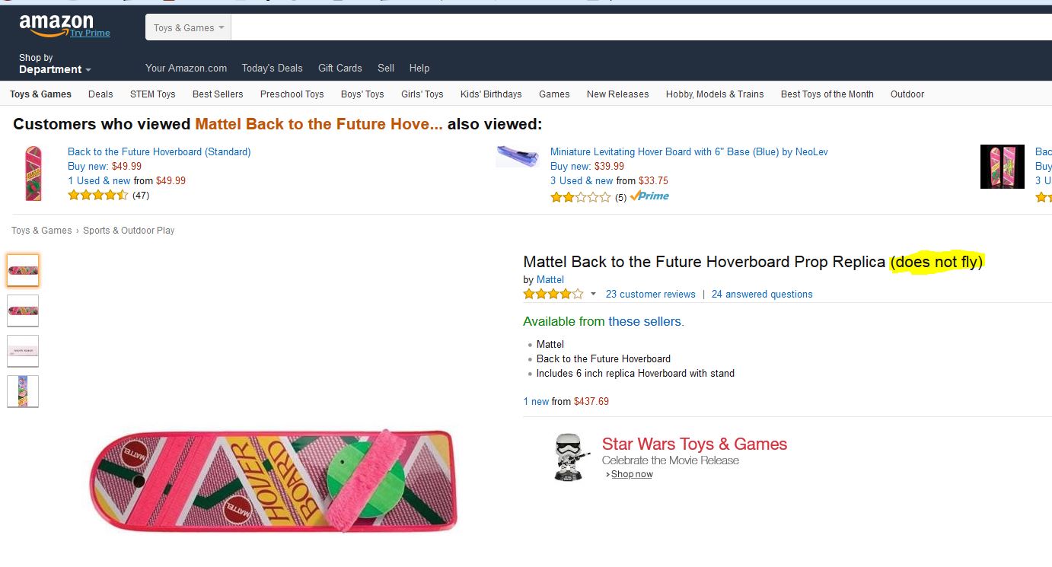The height and width of the screenshot is (567, 1052).
Task: Click the 4.5-star rating of Standard Hoverboard
Action: coord(97,196)
